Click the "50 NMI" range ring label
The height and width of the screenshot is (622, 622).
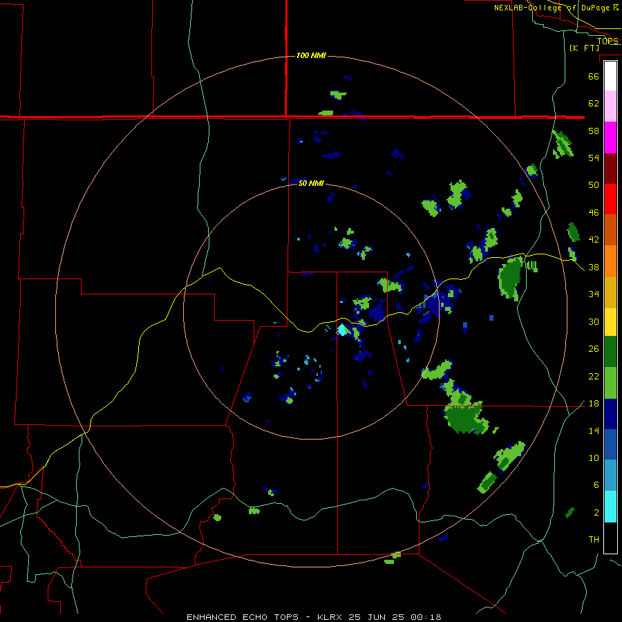311,183
